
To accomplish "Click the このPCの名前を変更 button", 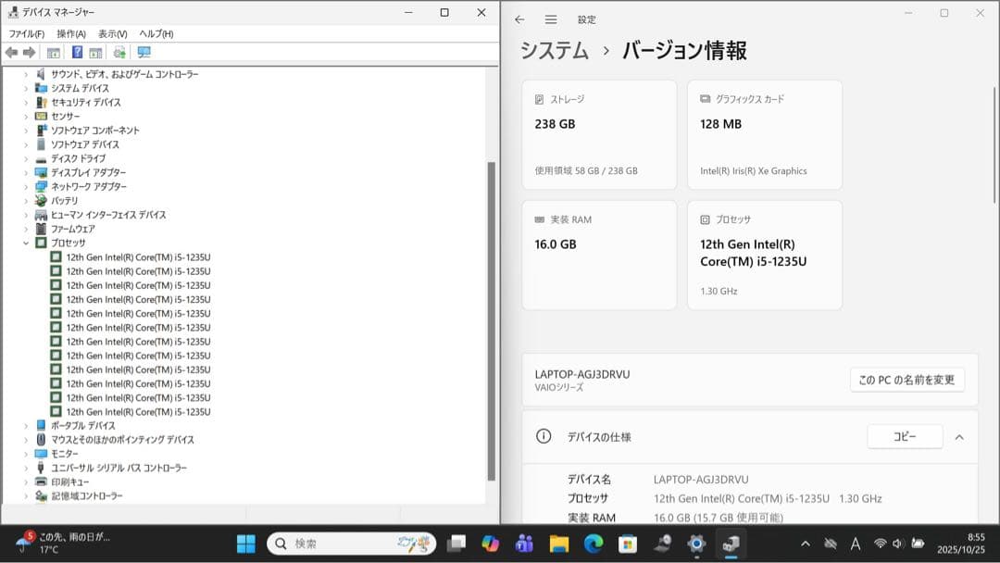I will click(x=906, y=380).
